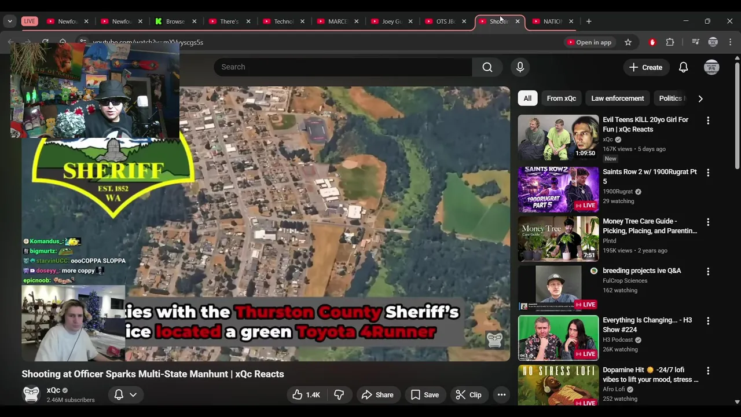Open the Chrome three-dot menu
This screenshot has height=417, width=741.
click(730, 42)
